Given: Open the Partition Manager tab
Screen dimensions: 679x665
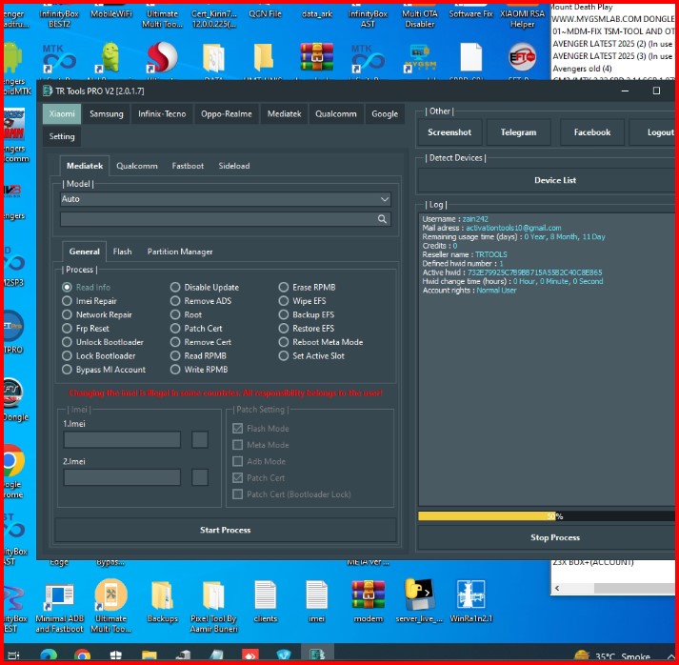Looking at the screenshot, I should (180, 252).
